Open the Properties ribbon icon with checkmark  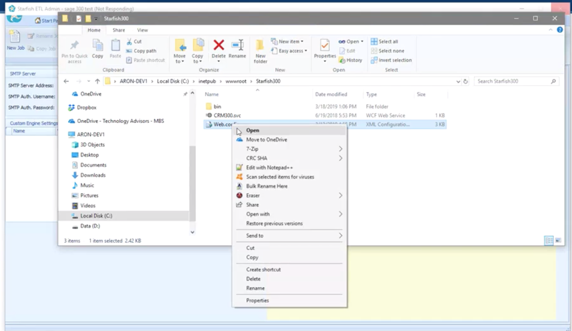(325, 45)
